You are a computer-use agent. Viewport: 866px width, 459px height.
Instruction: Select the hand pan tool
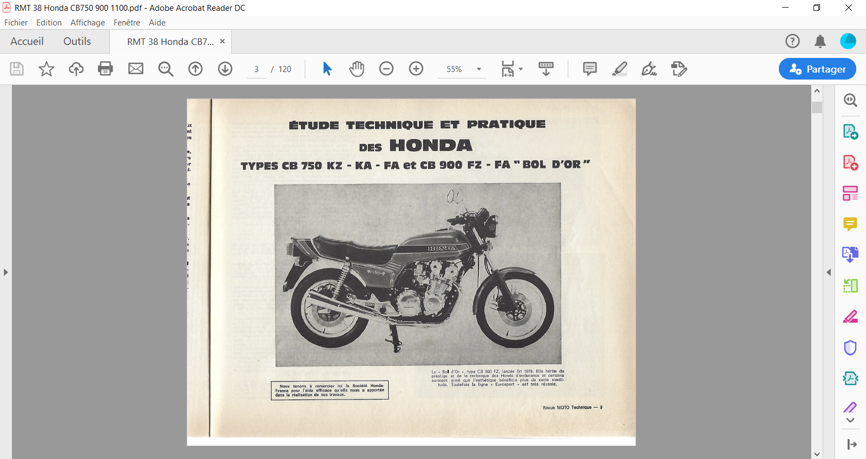(357, 69)
